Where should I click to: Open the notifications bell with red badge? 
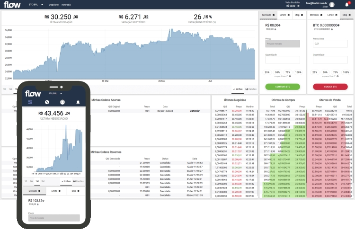tap(347, 5)
